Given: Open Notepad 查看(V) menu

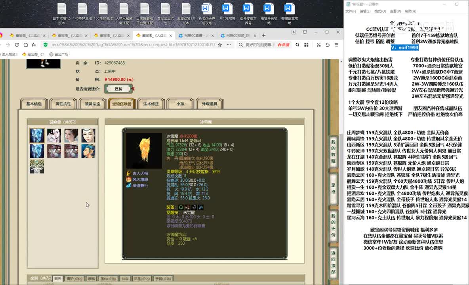Looking at the screenshot, I should [395, 11].
